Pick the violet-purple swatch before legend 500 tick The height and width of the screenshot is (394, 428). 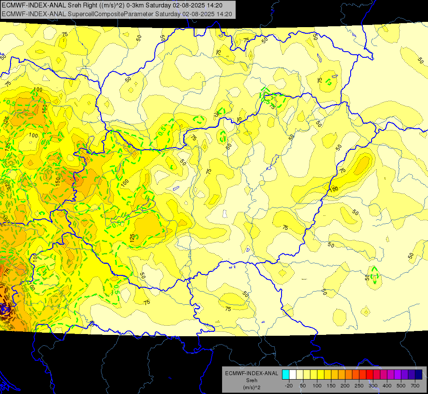pos(398,374)
